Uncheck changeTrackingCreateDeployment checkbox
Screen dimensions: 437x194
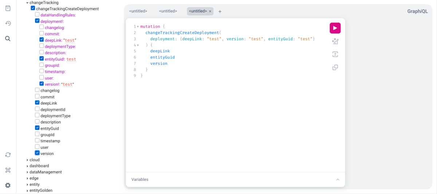pyautogui.click(x=33, y=8)
